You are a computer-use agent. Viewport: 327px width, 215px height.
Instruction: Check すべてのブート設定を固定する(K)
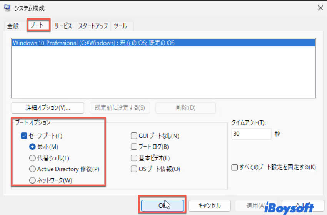235,167
